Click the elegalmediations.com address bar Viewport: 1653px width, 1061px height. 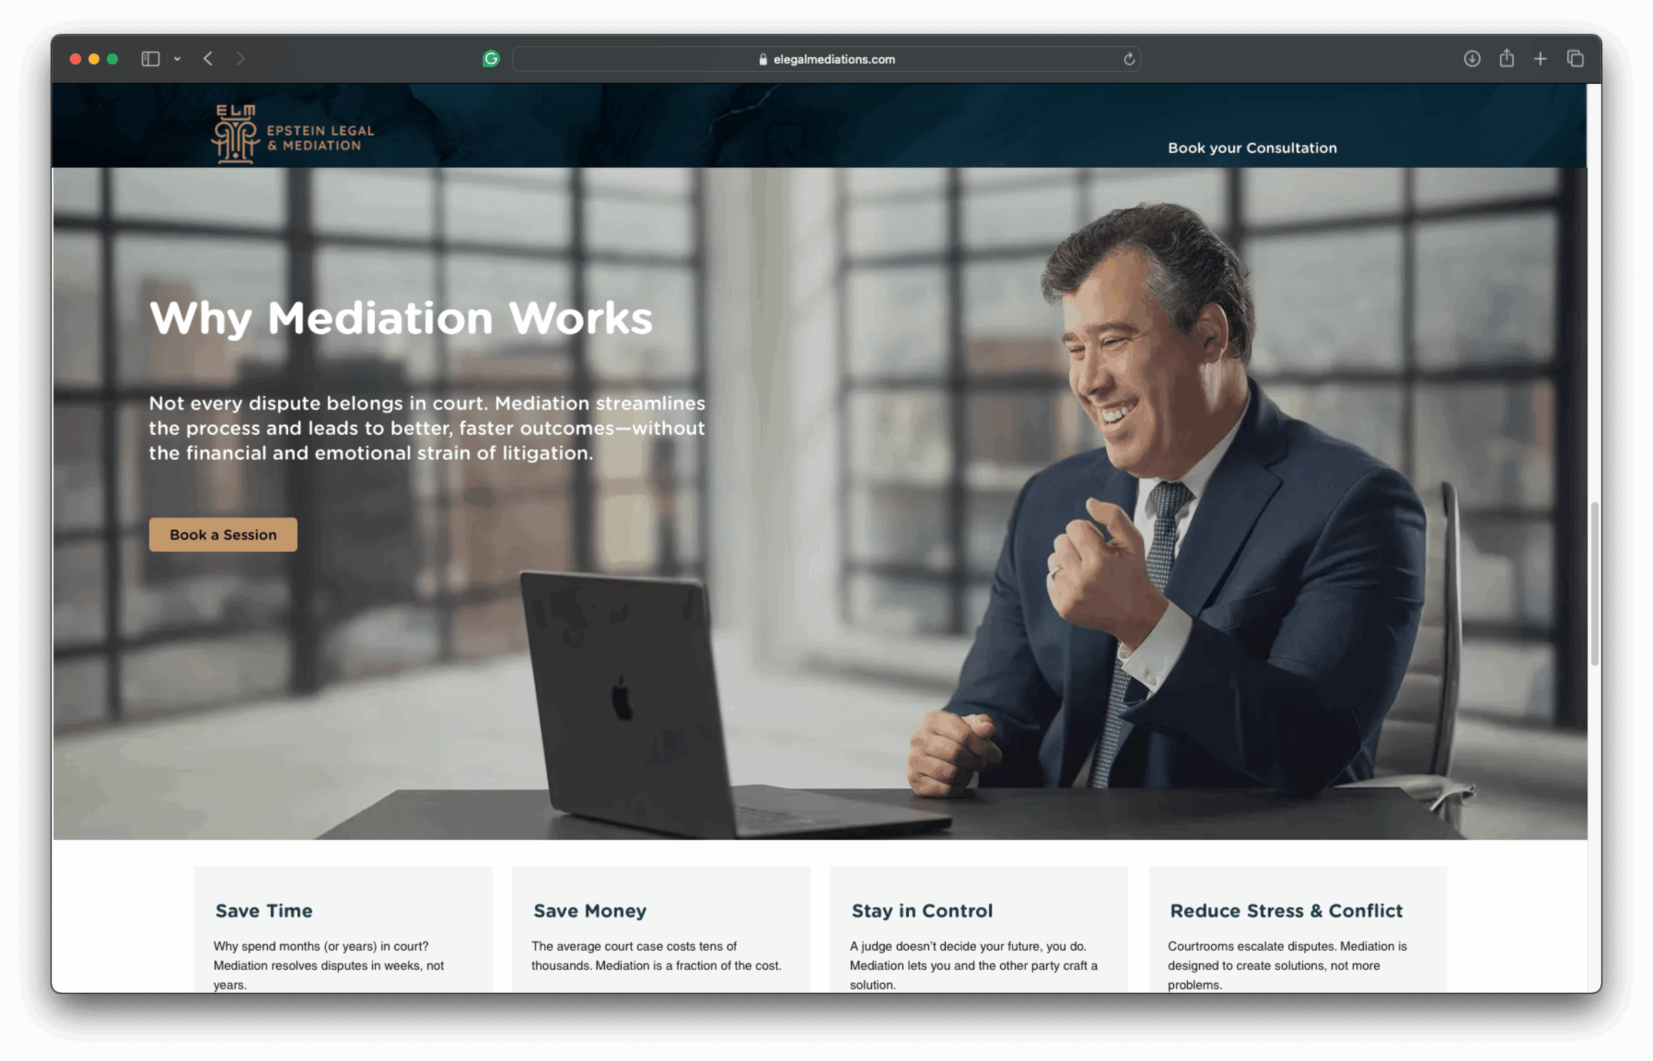[826, 59]
